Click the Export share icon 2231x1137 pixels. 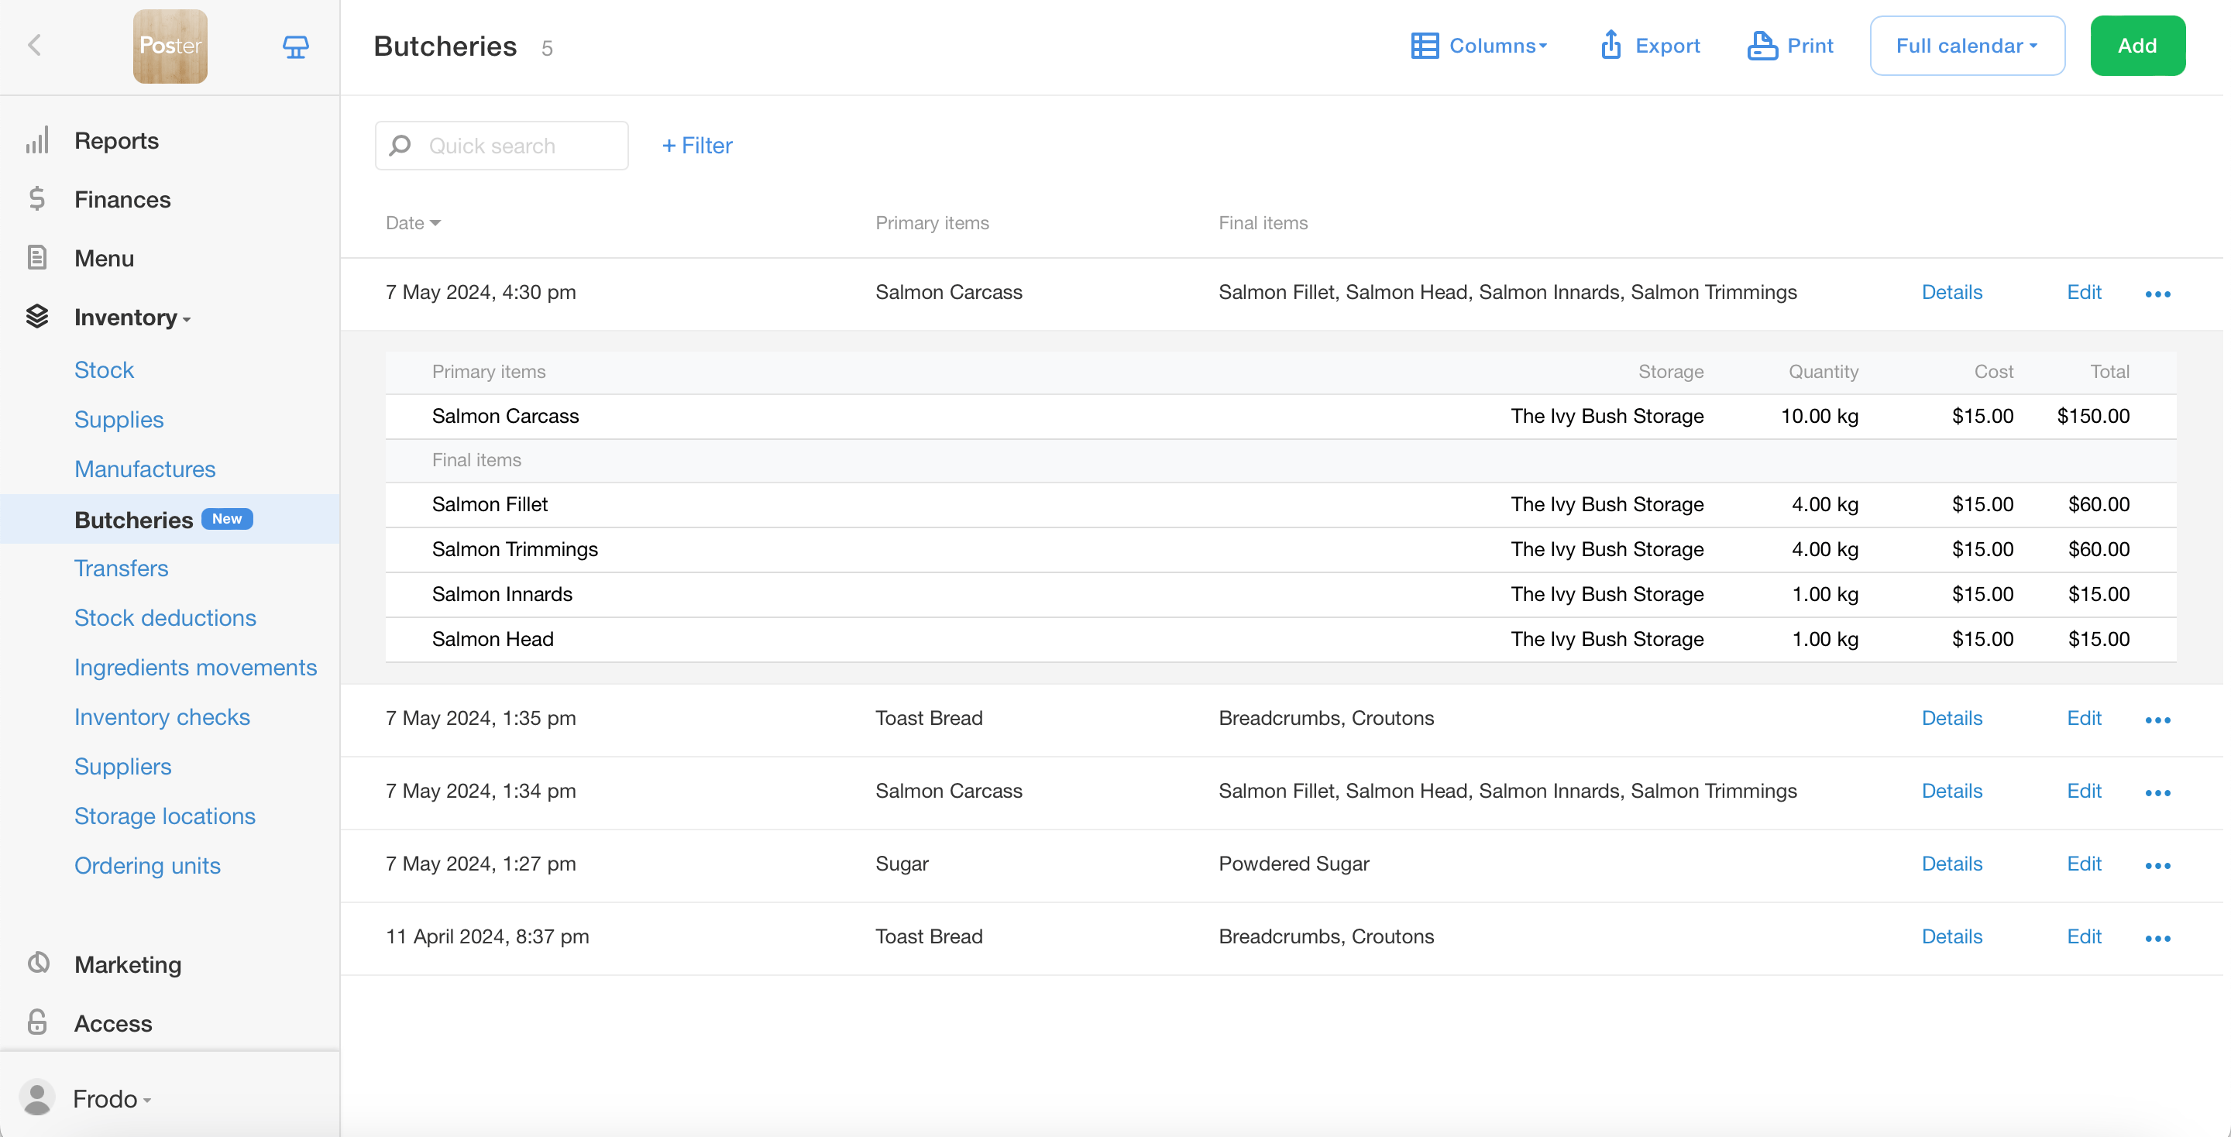pyautogui.click(x=1610, y=45)
